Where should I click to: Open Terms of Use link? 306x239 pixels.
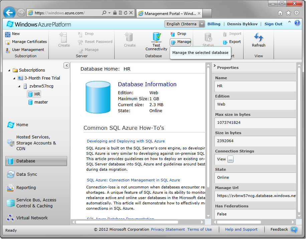tap(199, 229)
